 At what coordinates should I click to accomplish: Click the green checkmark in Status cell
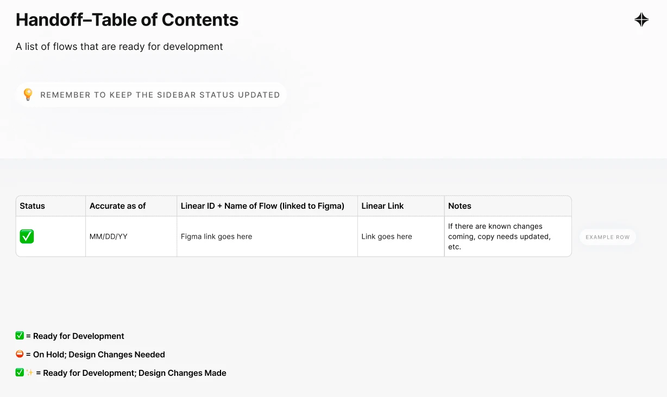27,236
